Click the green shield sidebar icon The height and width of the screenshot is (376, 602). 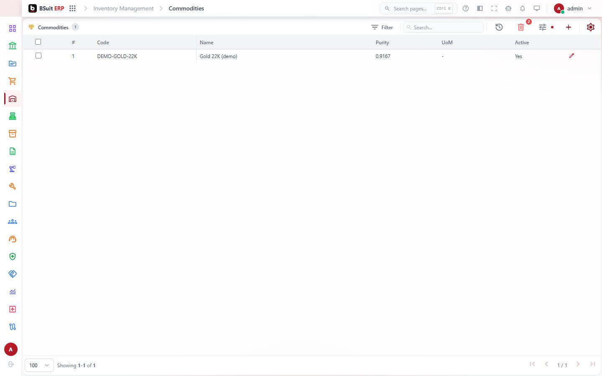[13, 257]
